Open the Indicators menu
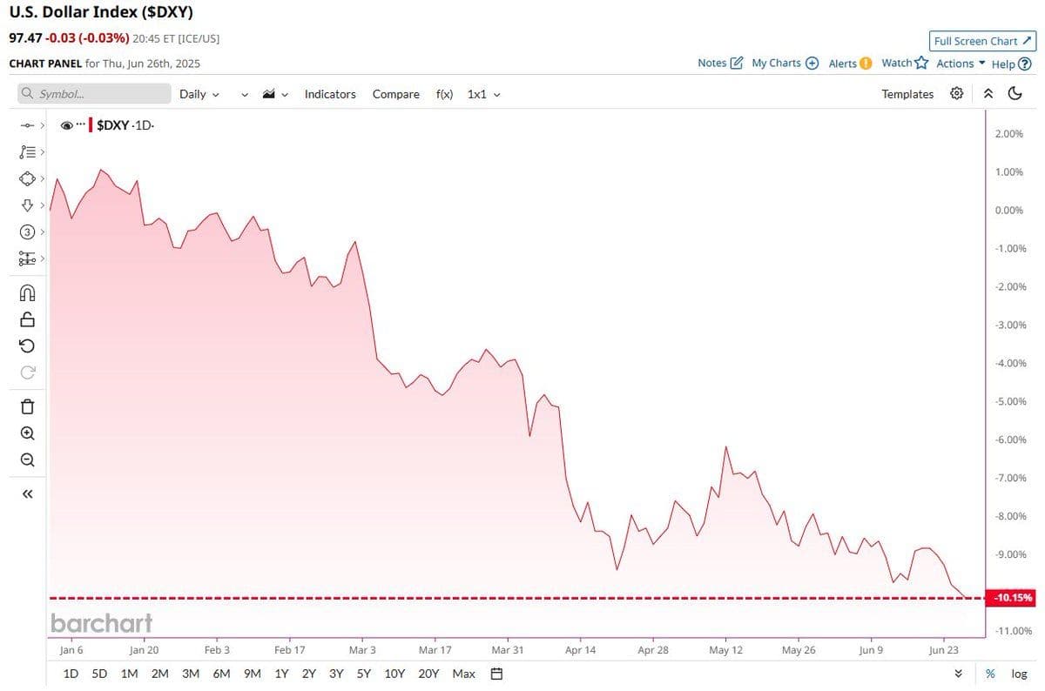Screen dimensions: 1045x691 330,94
